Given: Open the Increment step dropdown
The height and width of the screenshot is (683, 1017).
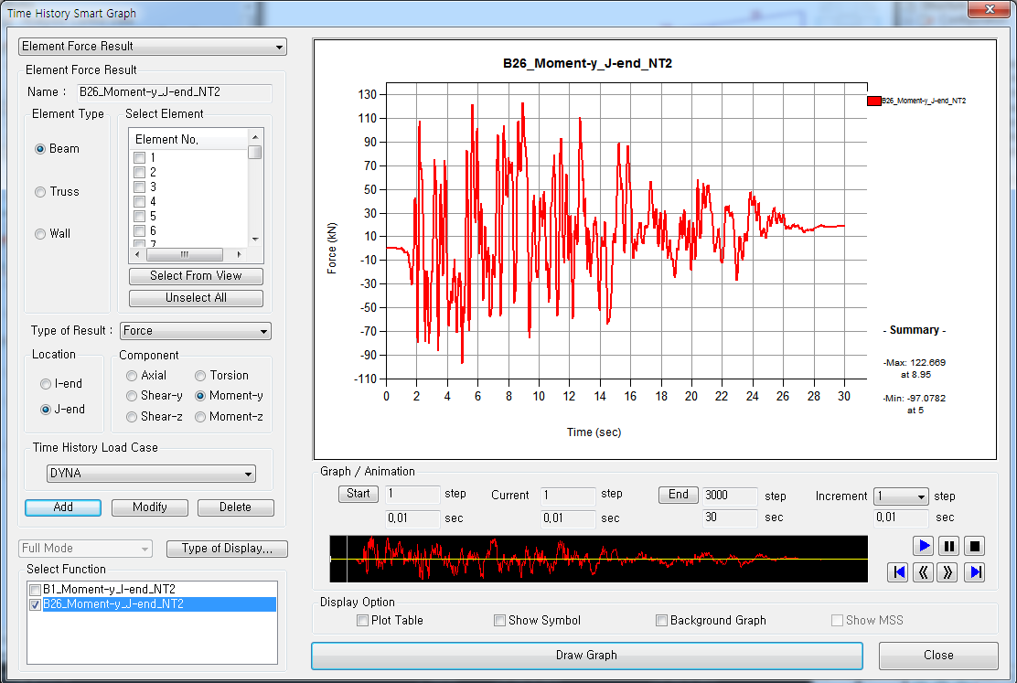Looking at the screenshot, I should coord(901,496).
